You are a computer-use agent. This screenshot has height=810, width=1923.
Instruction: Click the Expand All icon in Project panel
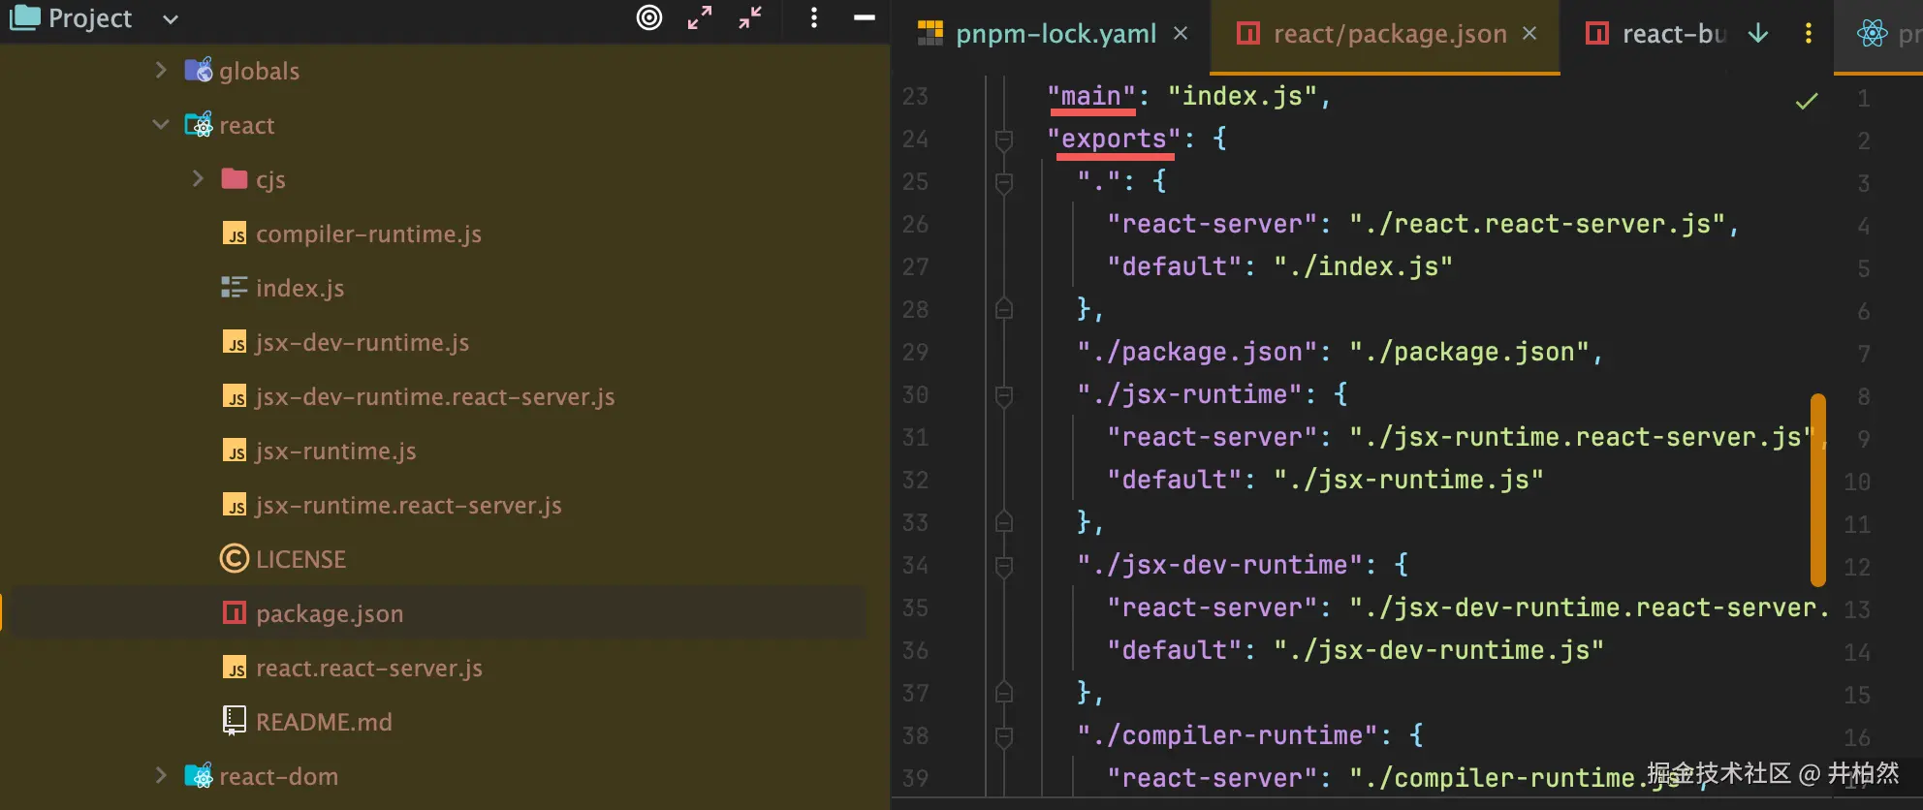coord(700,17)
